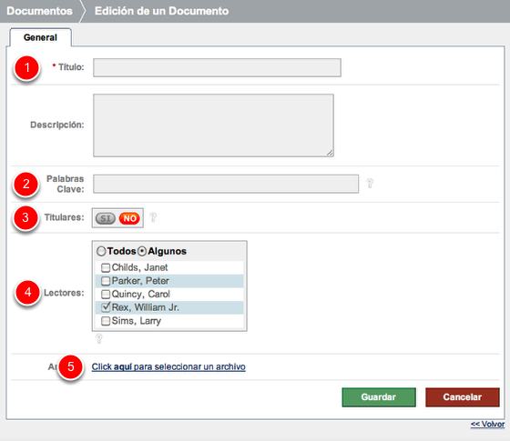Click the help icon beside Titulares toggle
The width and height of the screenshot is (510, 441).
153,217
